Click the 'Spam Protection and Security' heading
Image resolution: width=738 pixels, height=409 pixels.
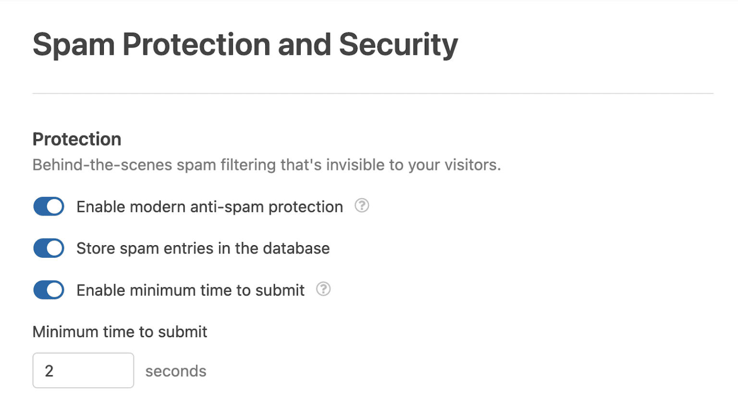point(244,44)
